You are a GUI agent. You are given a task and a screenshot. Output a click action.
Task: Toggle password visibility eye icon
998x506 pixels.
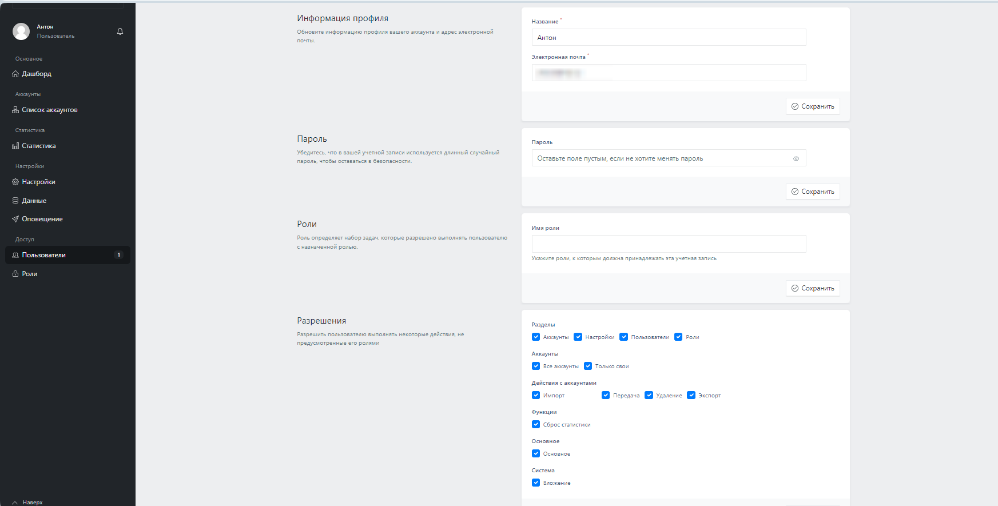tap(796, 158)
